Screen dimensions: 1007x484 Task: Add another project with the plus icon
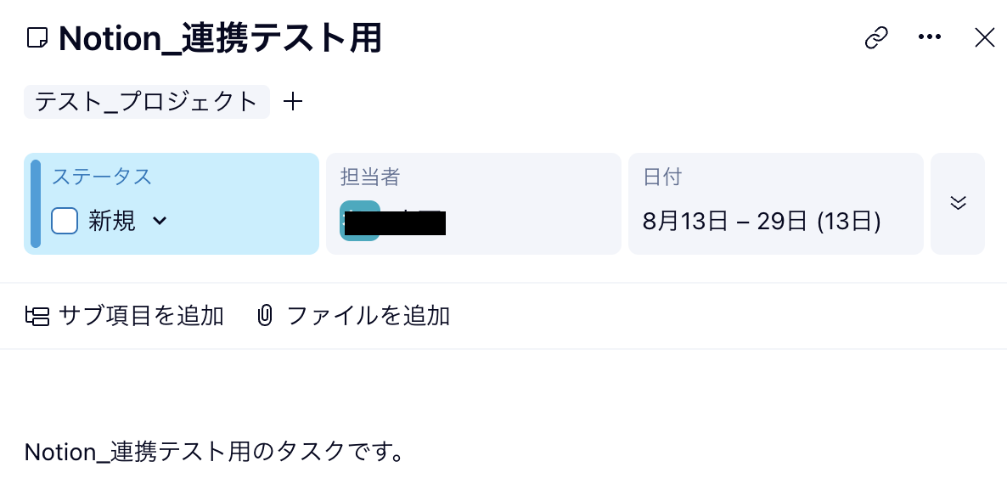[x=293, y=102]
